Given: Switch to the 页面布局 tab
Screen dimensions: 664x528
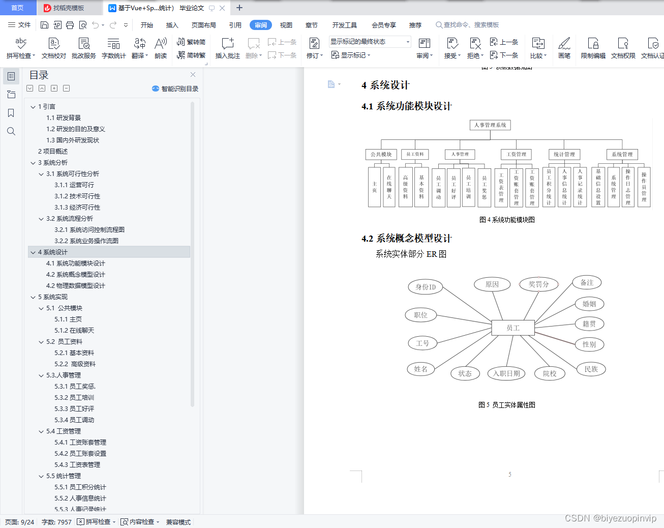Looking at the screenshot, I should click(204, 25).
